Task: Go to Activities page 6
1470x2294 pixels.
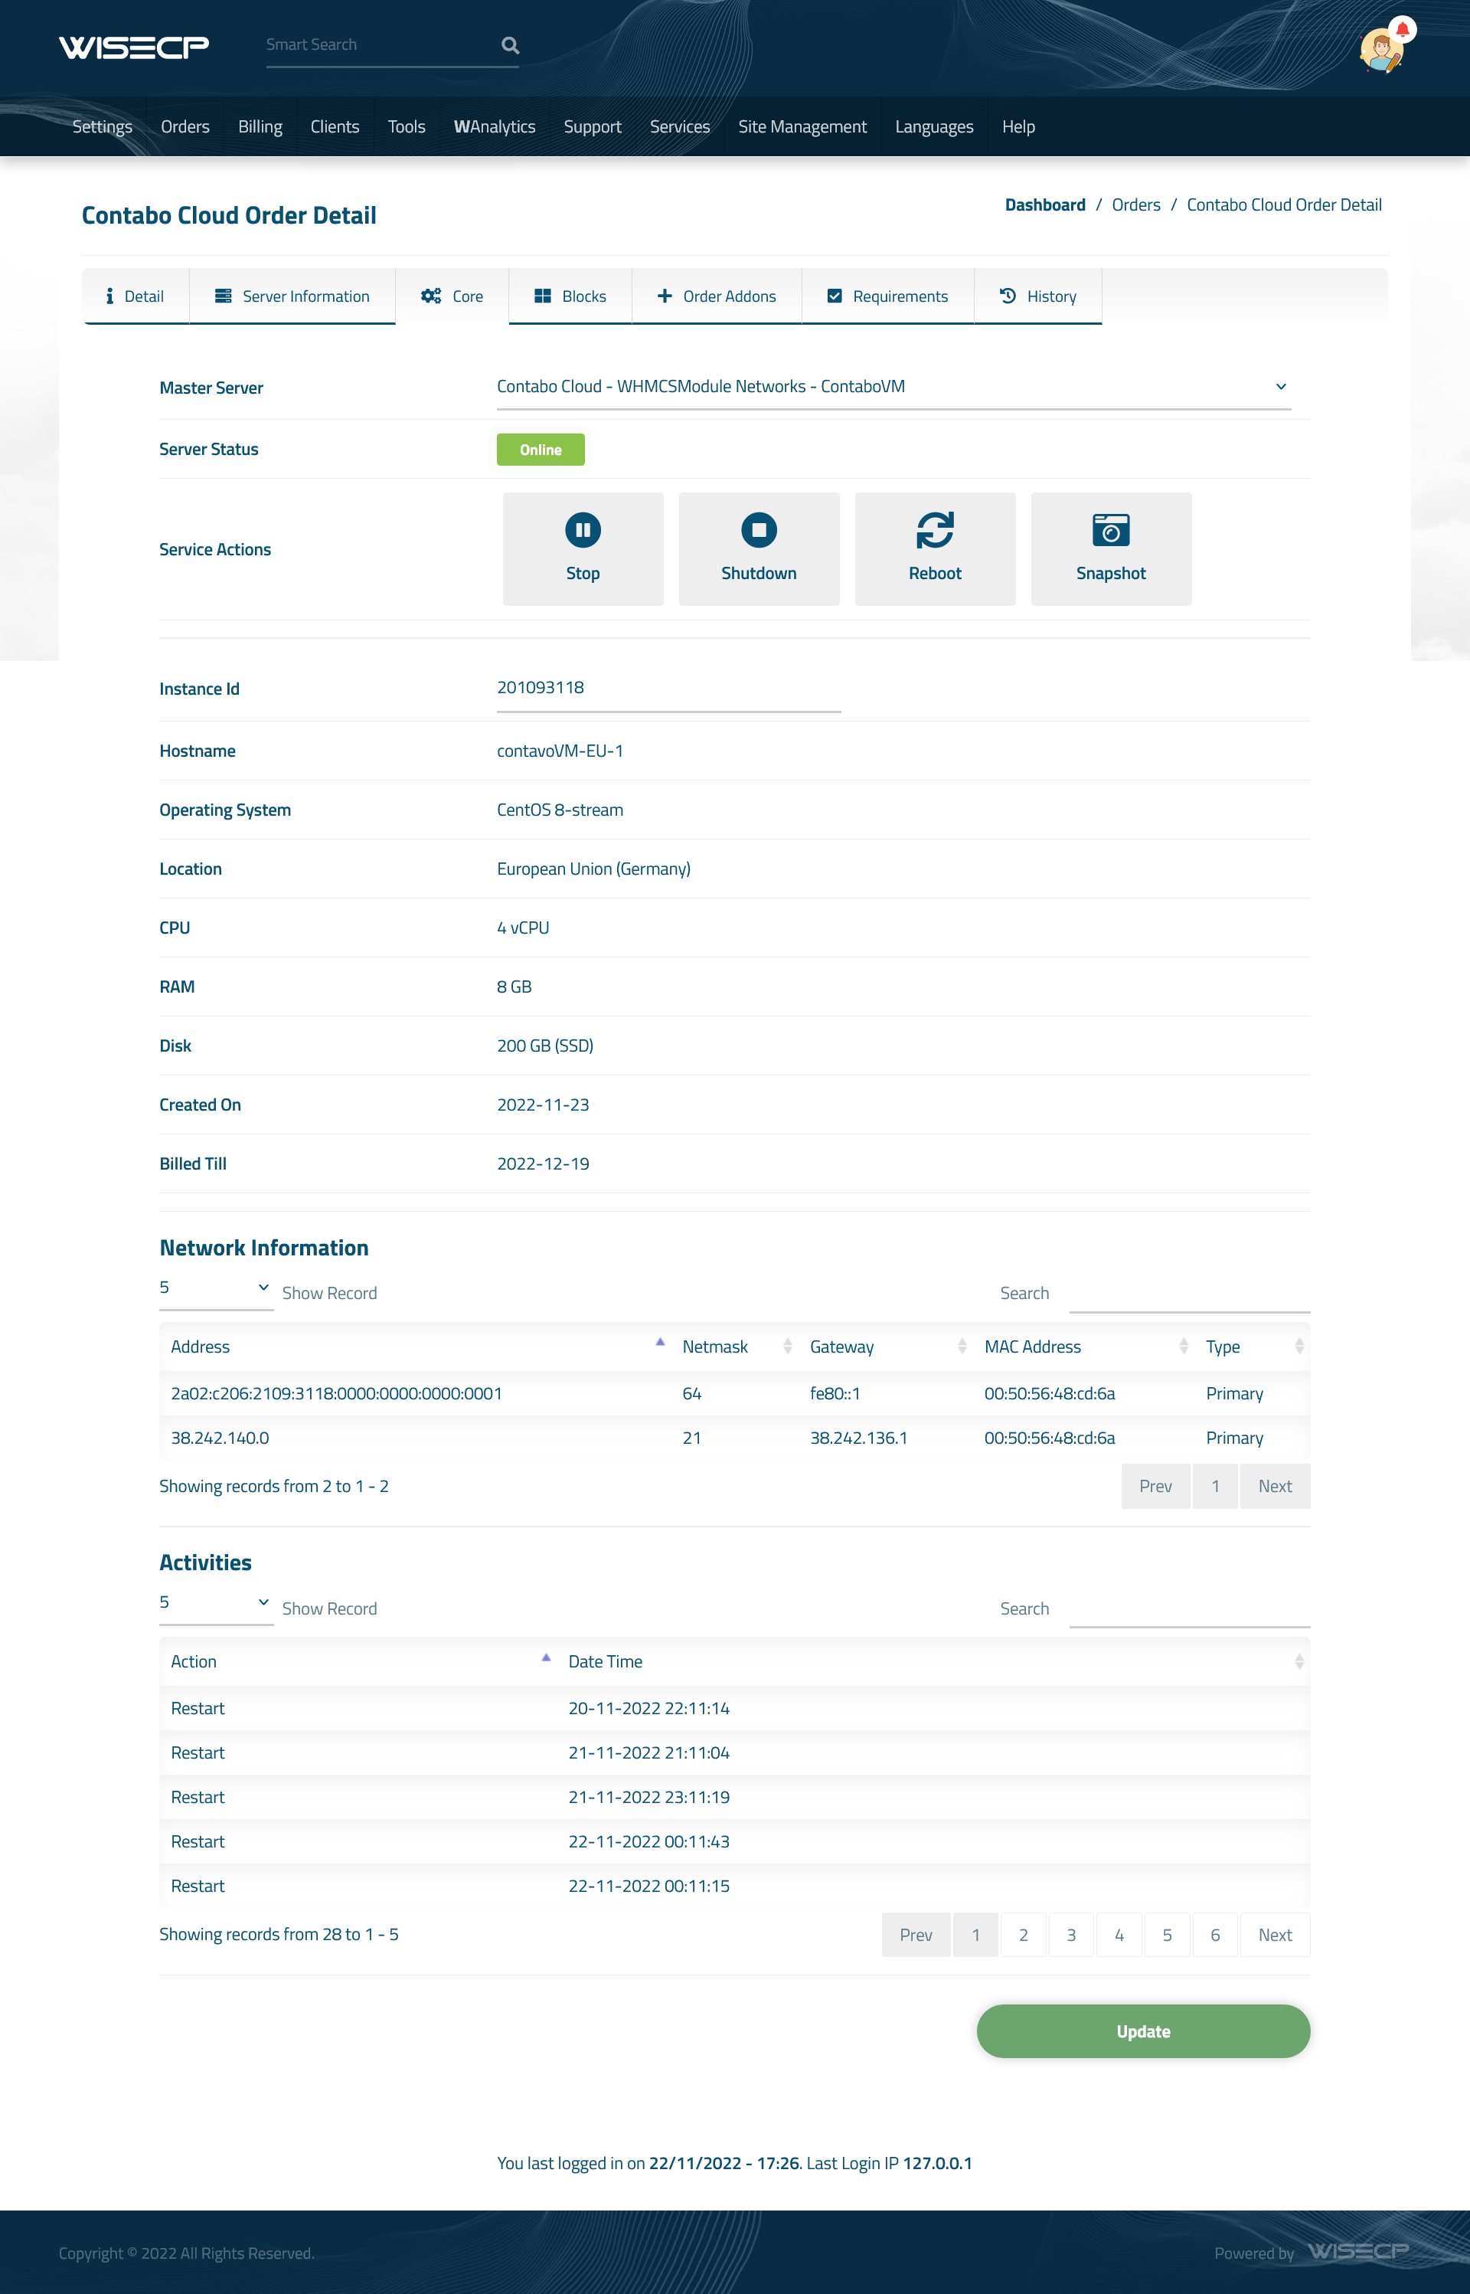Action: coord(1215,1934)
